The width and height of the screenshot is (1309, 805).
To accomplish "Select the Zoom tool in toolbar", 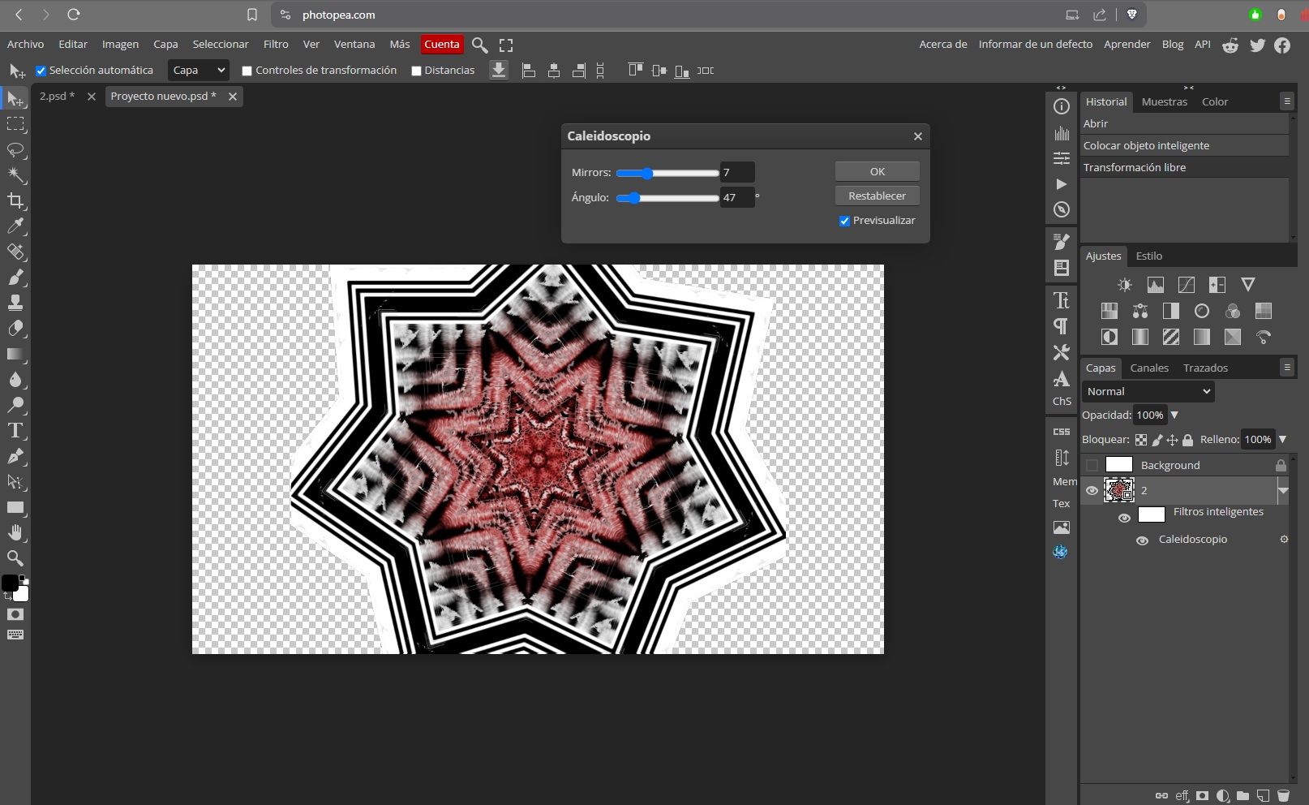I will (15, 558).
